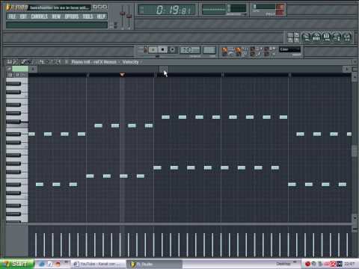This screenshot has width=359, height=269.
Task: Show the step sequencer window
Action: tap(316, 37)
